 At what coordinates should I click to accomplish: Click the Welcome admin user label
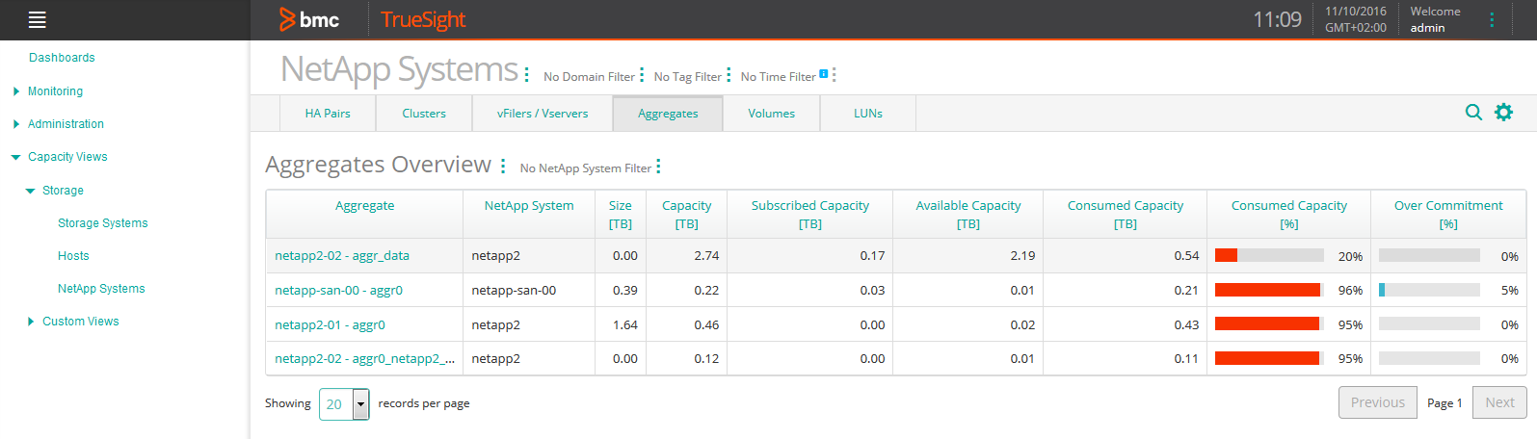pos(1435,19)
